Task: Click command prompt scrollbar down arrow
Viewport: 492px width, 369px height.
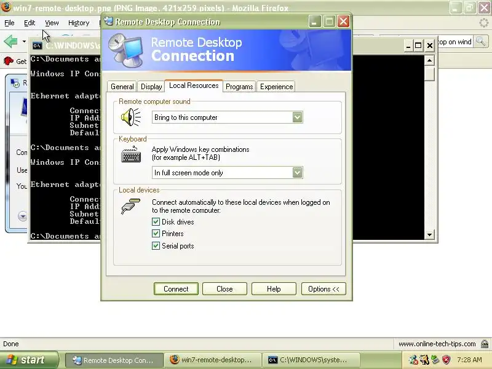Action: pos(429,234)
